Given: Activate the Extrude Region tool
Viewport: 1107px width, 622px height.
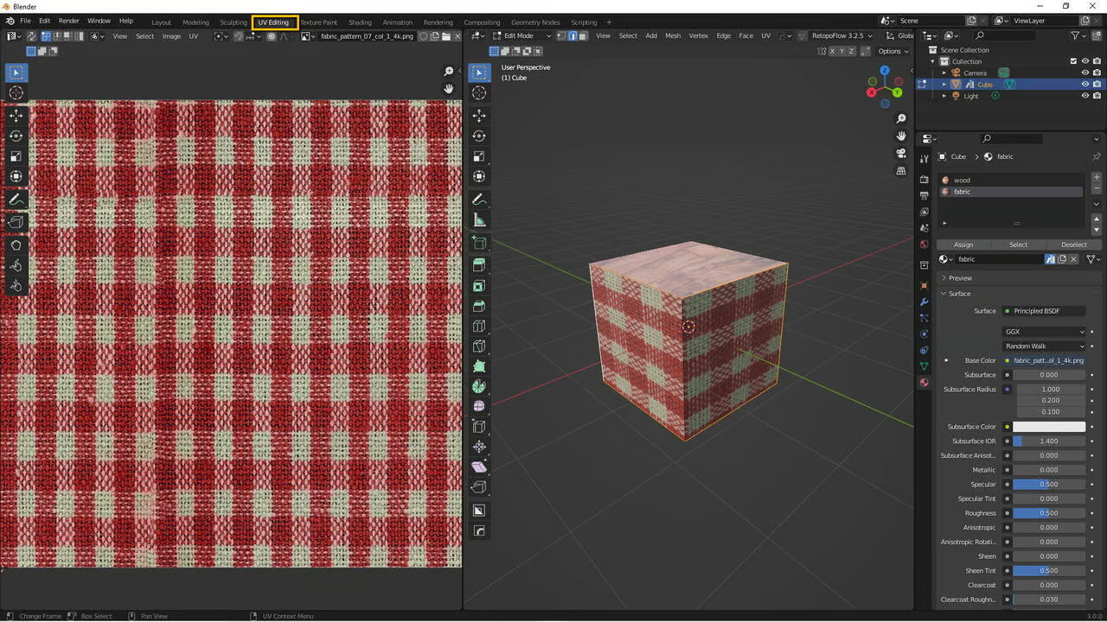Looking at the screenshot, I should point(479,265).
